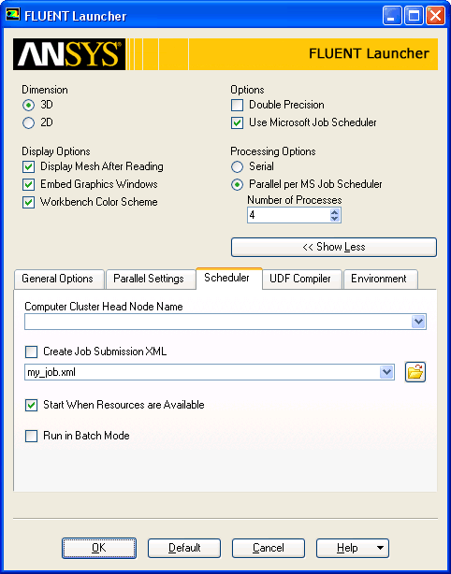Viewport: 451px width, 574px height.
Task: Switch to the Parallel Settings tab
Action: point(149,279)
